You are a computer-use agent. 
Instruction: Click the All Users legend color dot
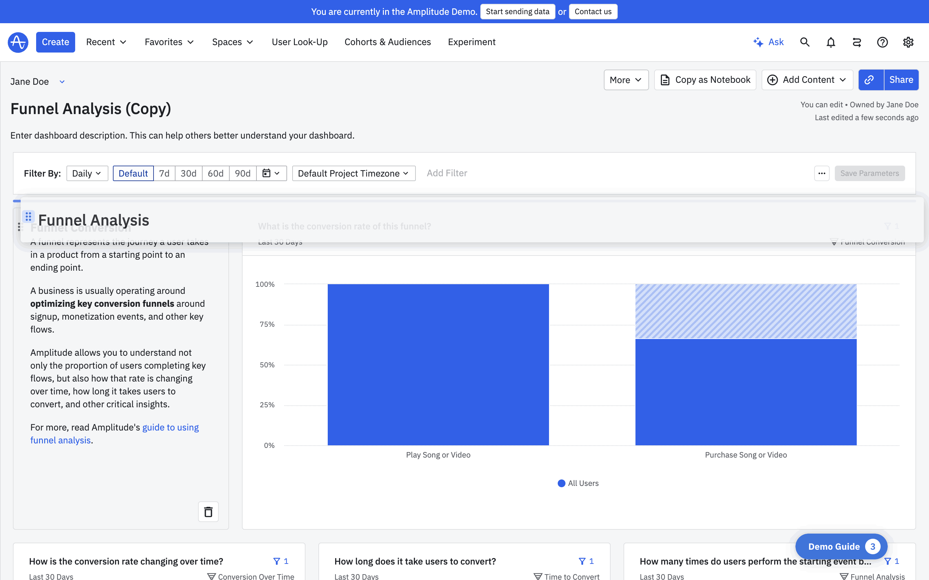point(561,483)
